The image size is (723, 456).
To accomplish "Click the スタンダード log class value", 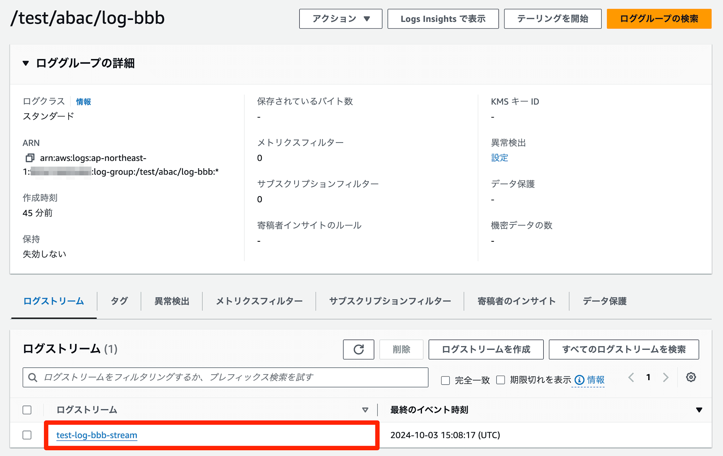I will [x=48, y=116].
